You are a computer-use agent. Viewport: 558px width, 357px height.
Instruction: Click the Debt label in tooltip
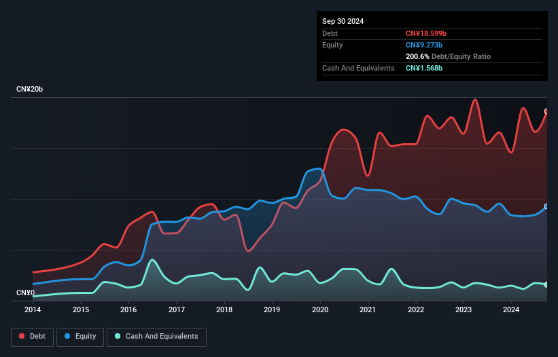point(330,33)
